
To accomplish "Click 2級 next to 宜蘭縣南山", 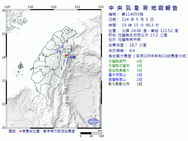I will (x=140, y=80).
